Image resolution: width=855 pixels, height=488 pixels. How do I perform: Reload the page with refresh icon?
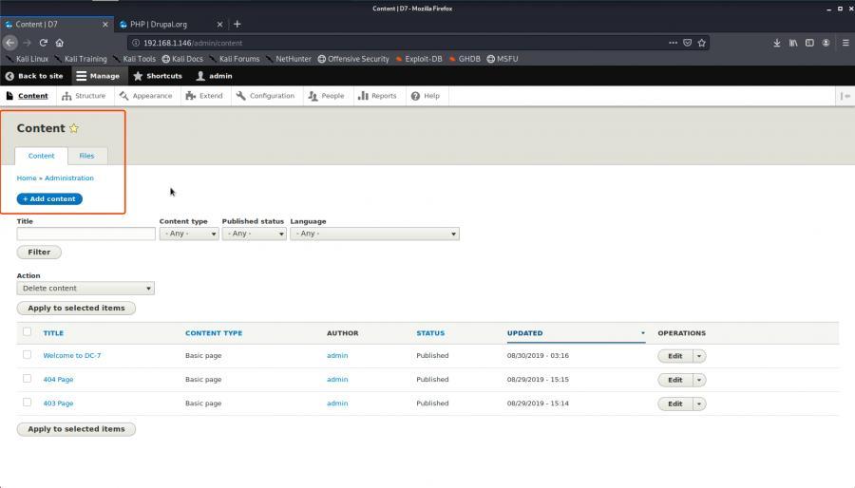[x=44, y=43]
